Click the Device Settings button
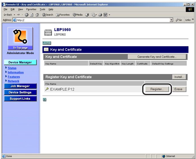This screenshot has height=159, width=196. click(x=20, y=92)
